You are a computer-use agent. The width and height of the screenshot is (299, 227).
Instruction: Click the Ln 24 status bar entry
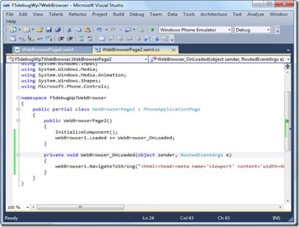(148, 218)
